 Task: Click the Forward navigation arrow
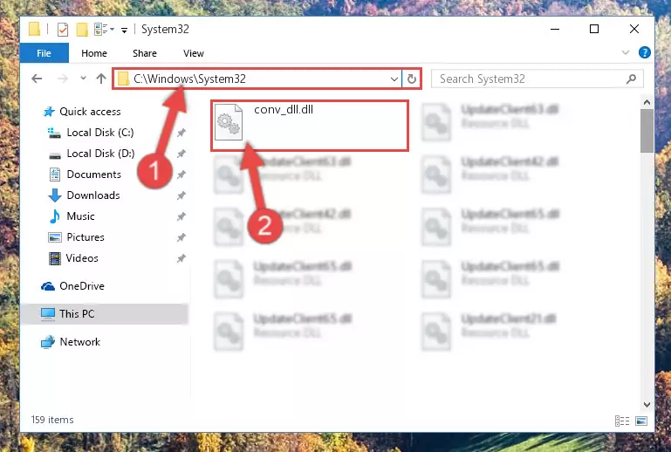pyautogui.click(x=63, y=79)
